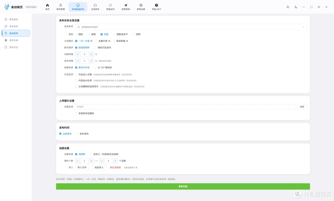Click the 易创精灵 app logo
The image size is (334, 201).
7,7
